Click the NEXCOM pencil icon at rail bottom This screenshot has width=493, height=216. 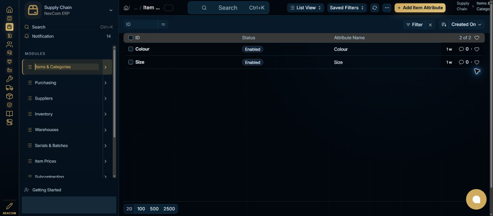[x=9, y=206]
